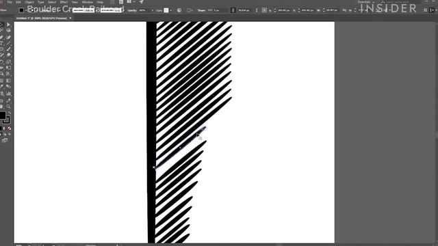
Task: Click the reference point icon in control bar
Action: tap(264, 10)
